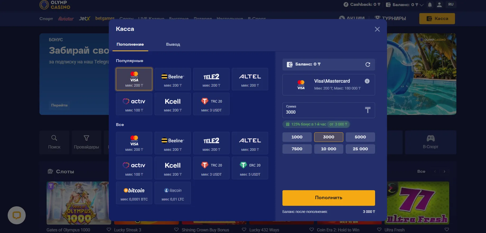The width and height of the screenshot is (486, 233).
Task: Open the RU language selector
Action: 451,4
